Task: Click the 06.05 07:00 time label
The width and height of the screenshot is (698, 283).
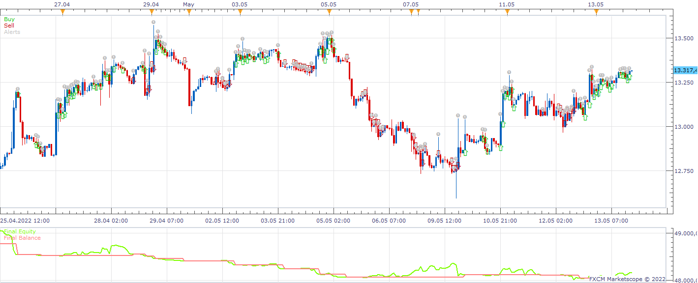Action: point(389,221)
